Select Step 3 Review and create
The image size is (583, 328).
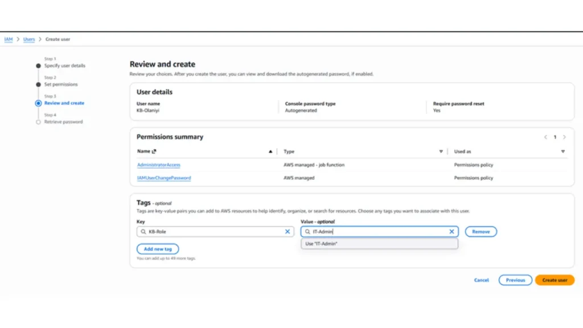point(64,103)
